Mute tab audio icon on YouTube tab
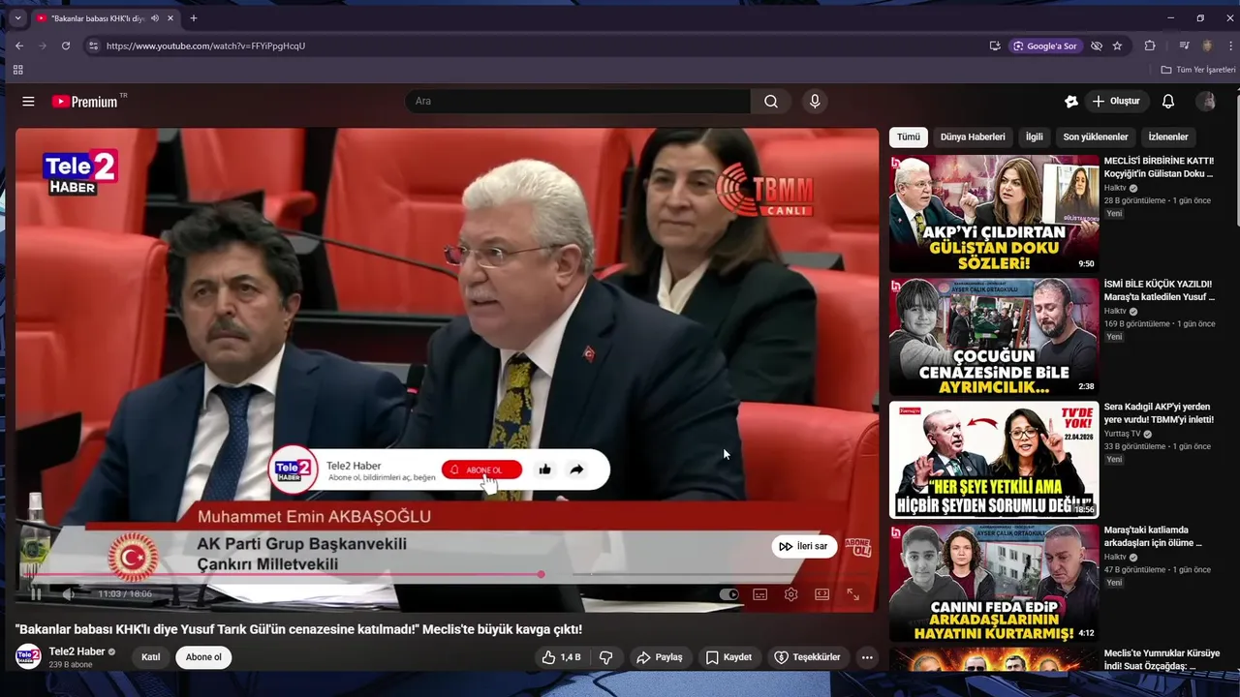Screen dimensions: 1240x697 (x=155, y=18)
